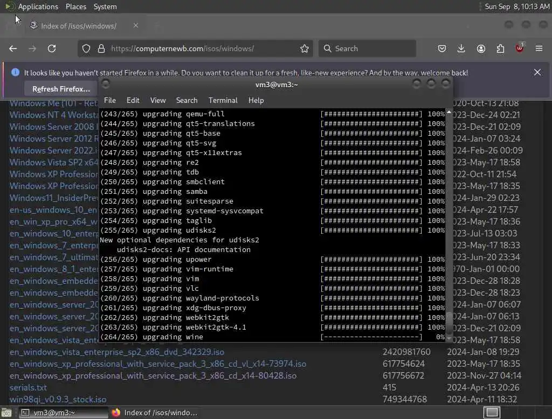Open the System menu
This screenshot has height=419, width=552.
point(105,6)
